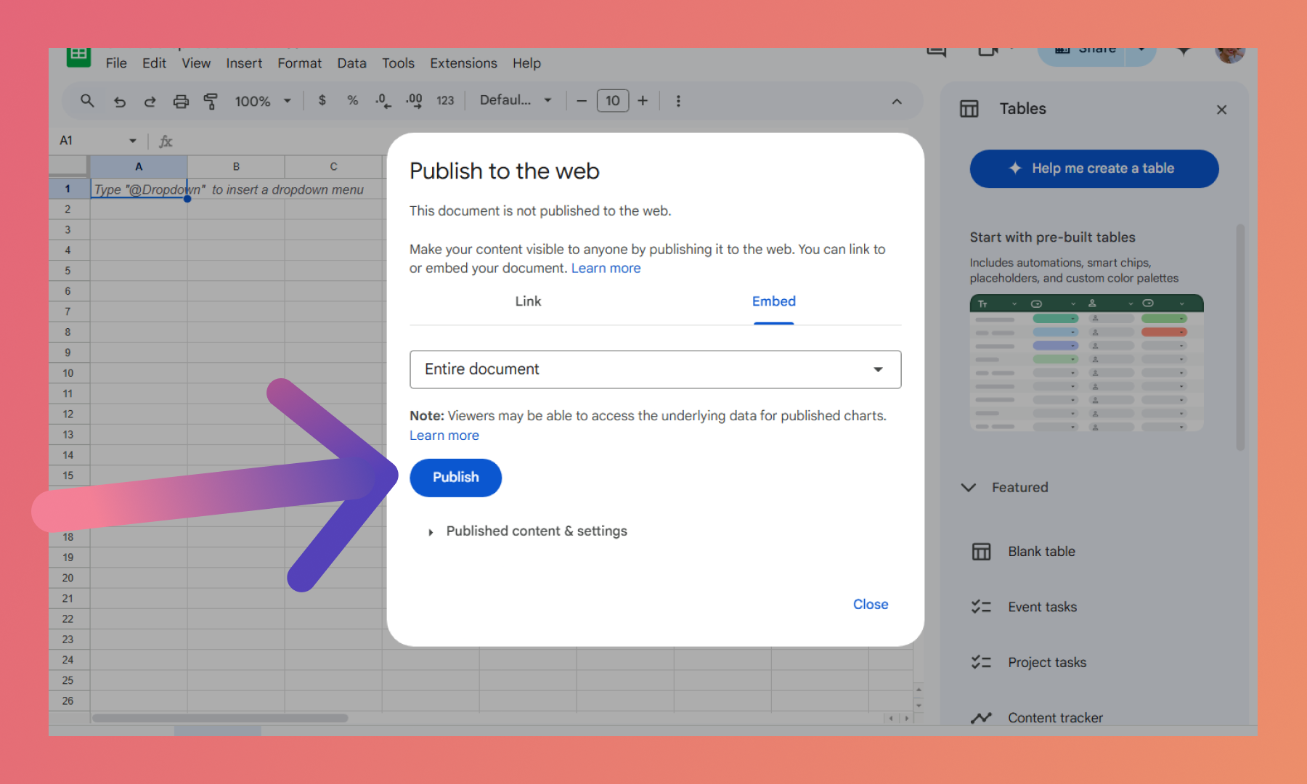The width and height of the screenshot is (1307, 784).
Task: Click the redo arrow icon
Action: point(150,102)
